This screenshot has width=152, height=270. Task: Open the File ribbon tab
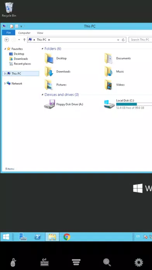(9, 33)
